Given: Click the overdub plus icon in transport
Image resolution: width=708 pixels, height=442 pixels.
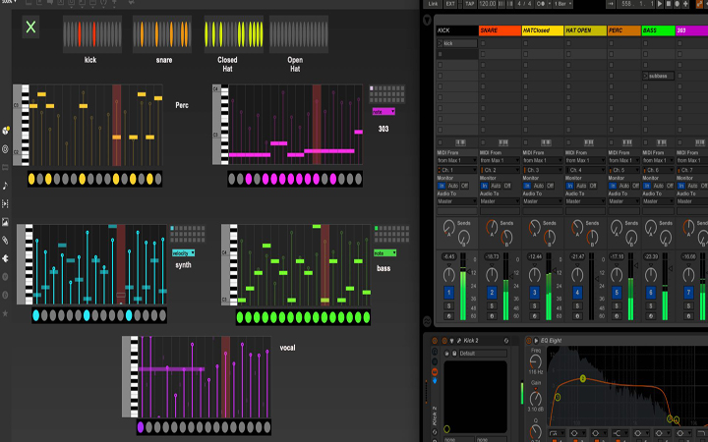Looking at the screenshot, I should pos(686,4).
